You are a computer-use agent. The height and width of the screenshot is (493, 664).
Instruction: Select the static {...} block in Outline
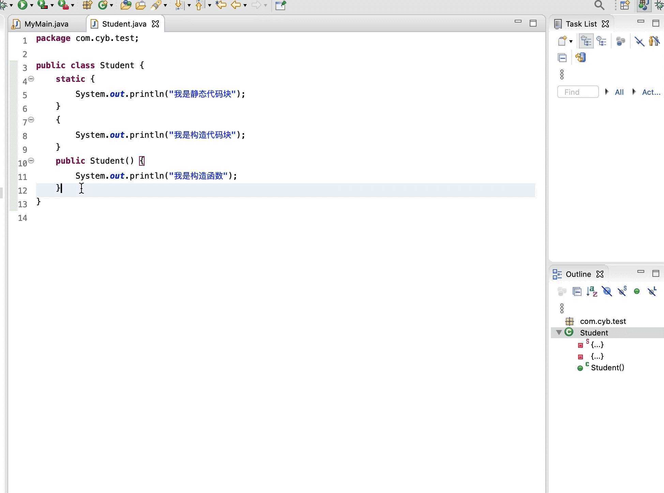pos(597,344)
